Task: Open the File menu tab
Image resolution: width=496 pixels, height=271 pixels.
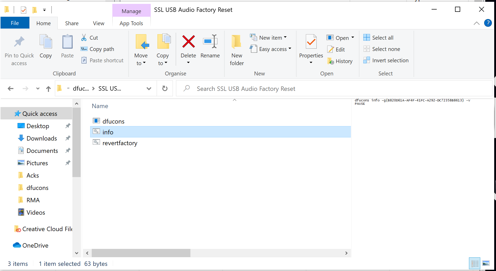Action: coord(15,23)
